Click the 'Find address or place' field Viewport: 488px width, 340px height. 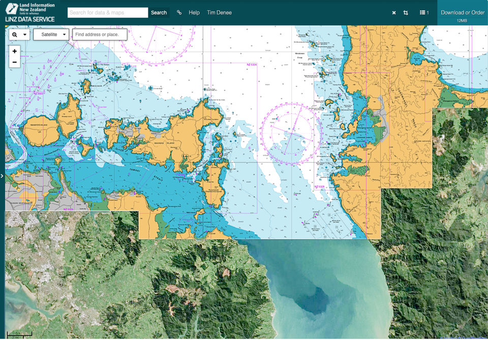[100, 35]
